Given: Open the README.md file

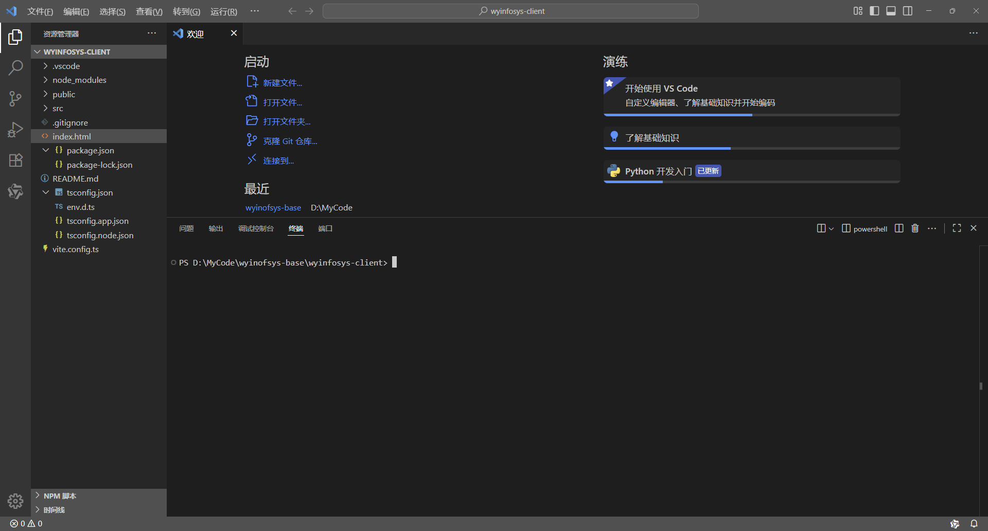Looking at the screenshot, I should tap(99, 179).
